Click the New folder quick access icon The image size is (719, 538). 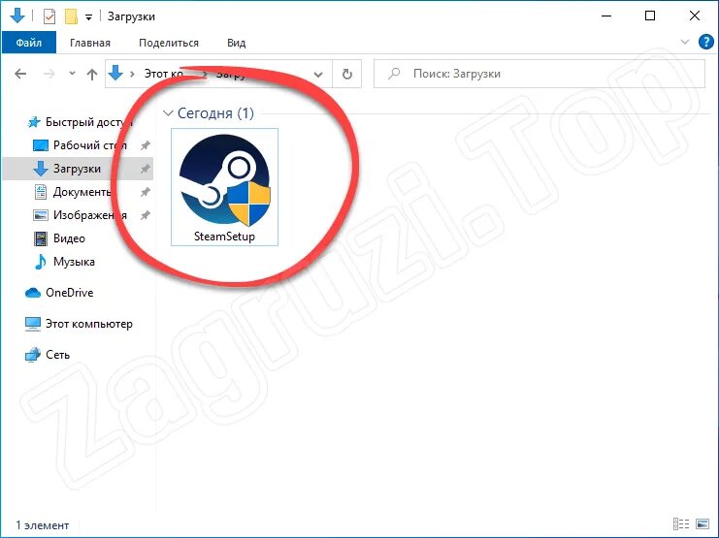coord(71,16)
